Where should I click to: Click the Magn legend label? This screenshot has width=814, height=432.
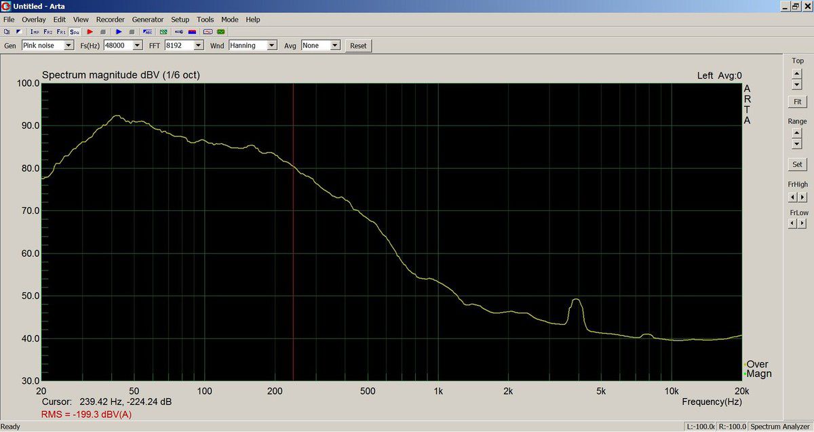pyautogui.click(x=758, y=374)
